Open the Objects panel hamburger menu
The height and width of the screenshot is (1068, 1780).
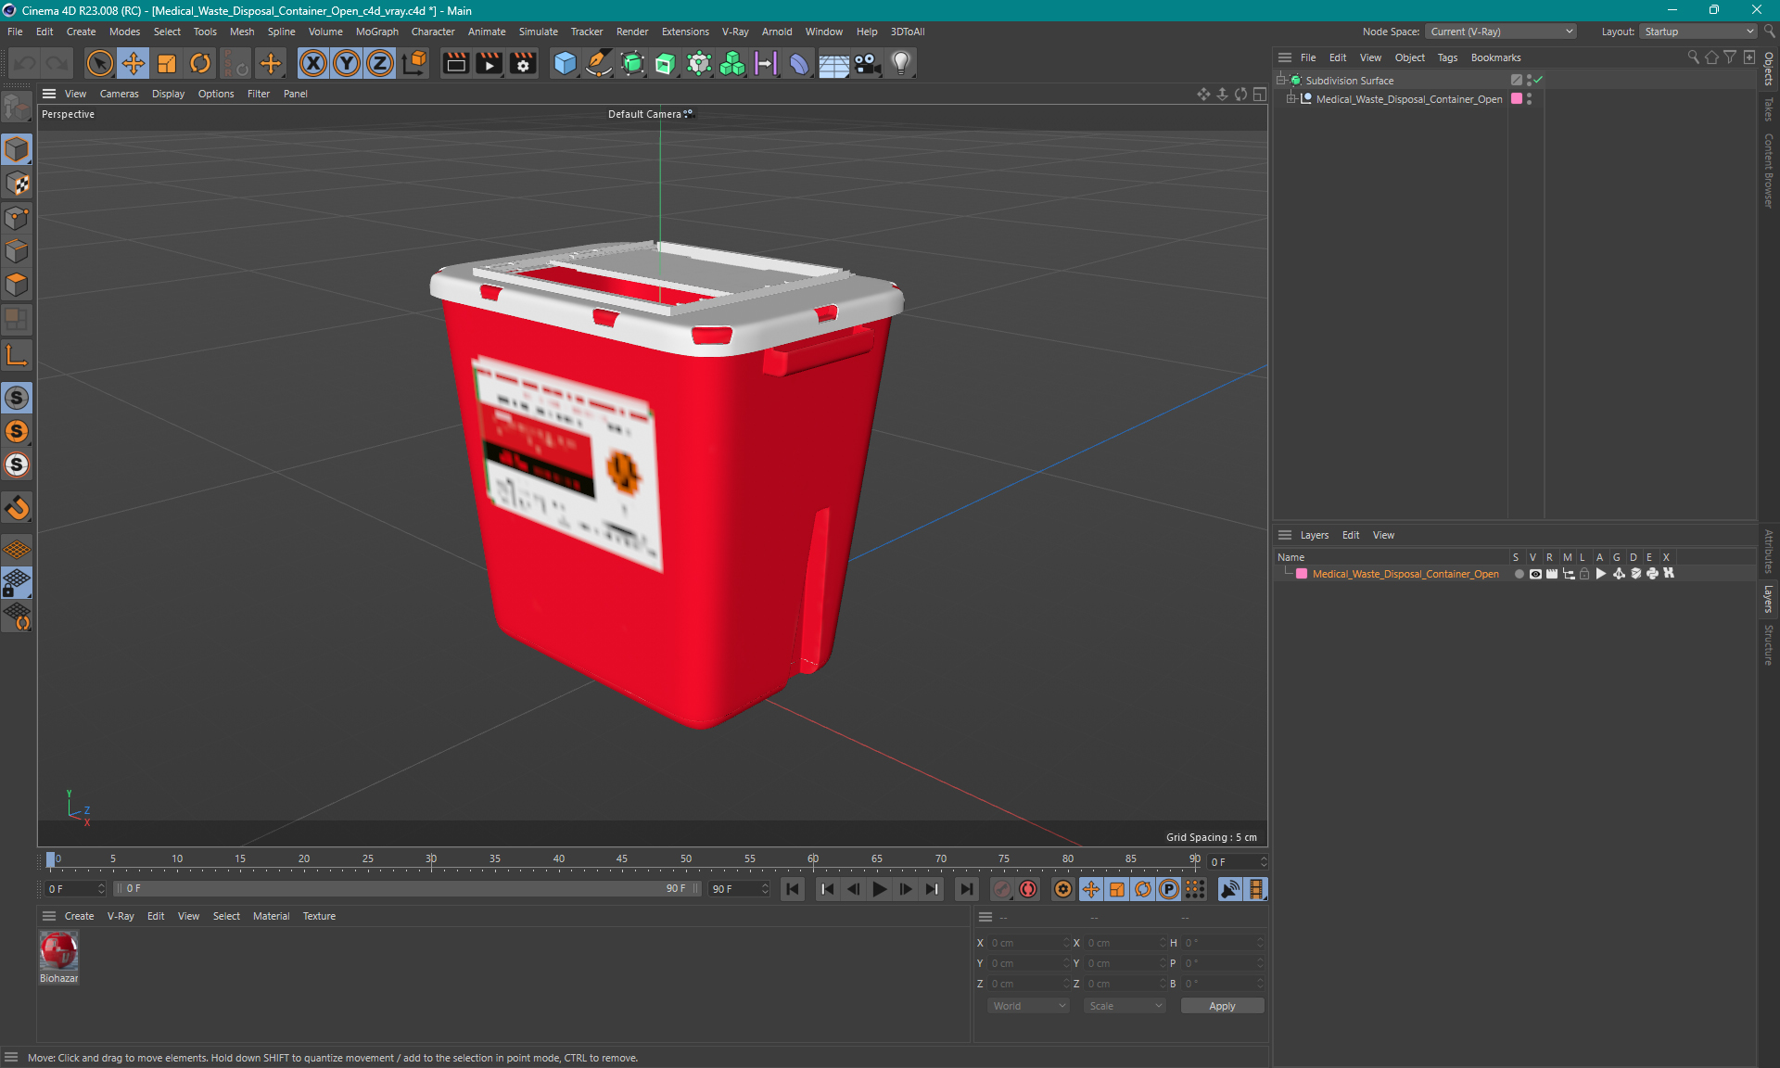pos(1285,57)
